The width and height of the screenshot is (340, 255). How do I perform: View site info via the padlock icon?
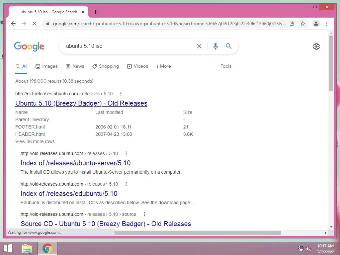coord(48,24)
